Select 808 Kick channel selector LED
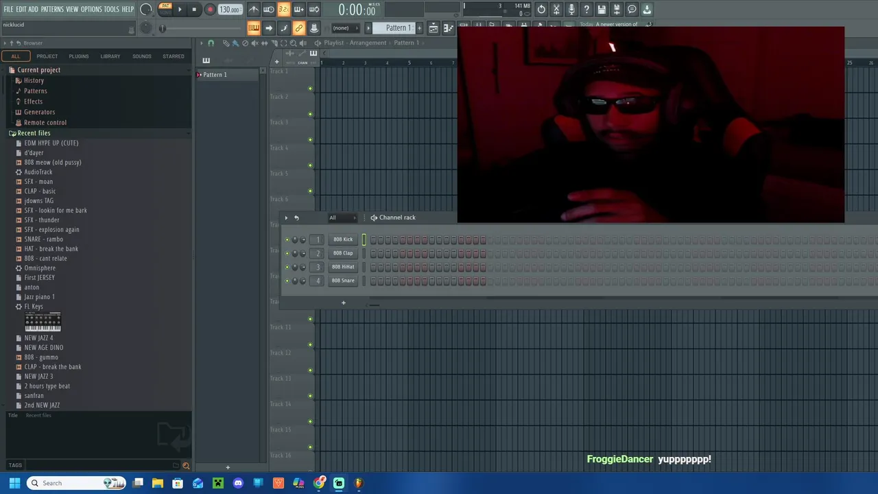Screen dimensions: 878x494 pos(364,239)
